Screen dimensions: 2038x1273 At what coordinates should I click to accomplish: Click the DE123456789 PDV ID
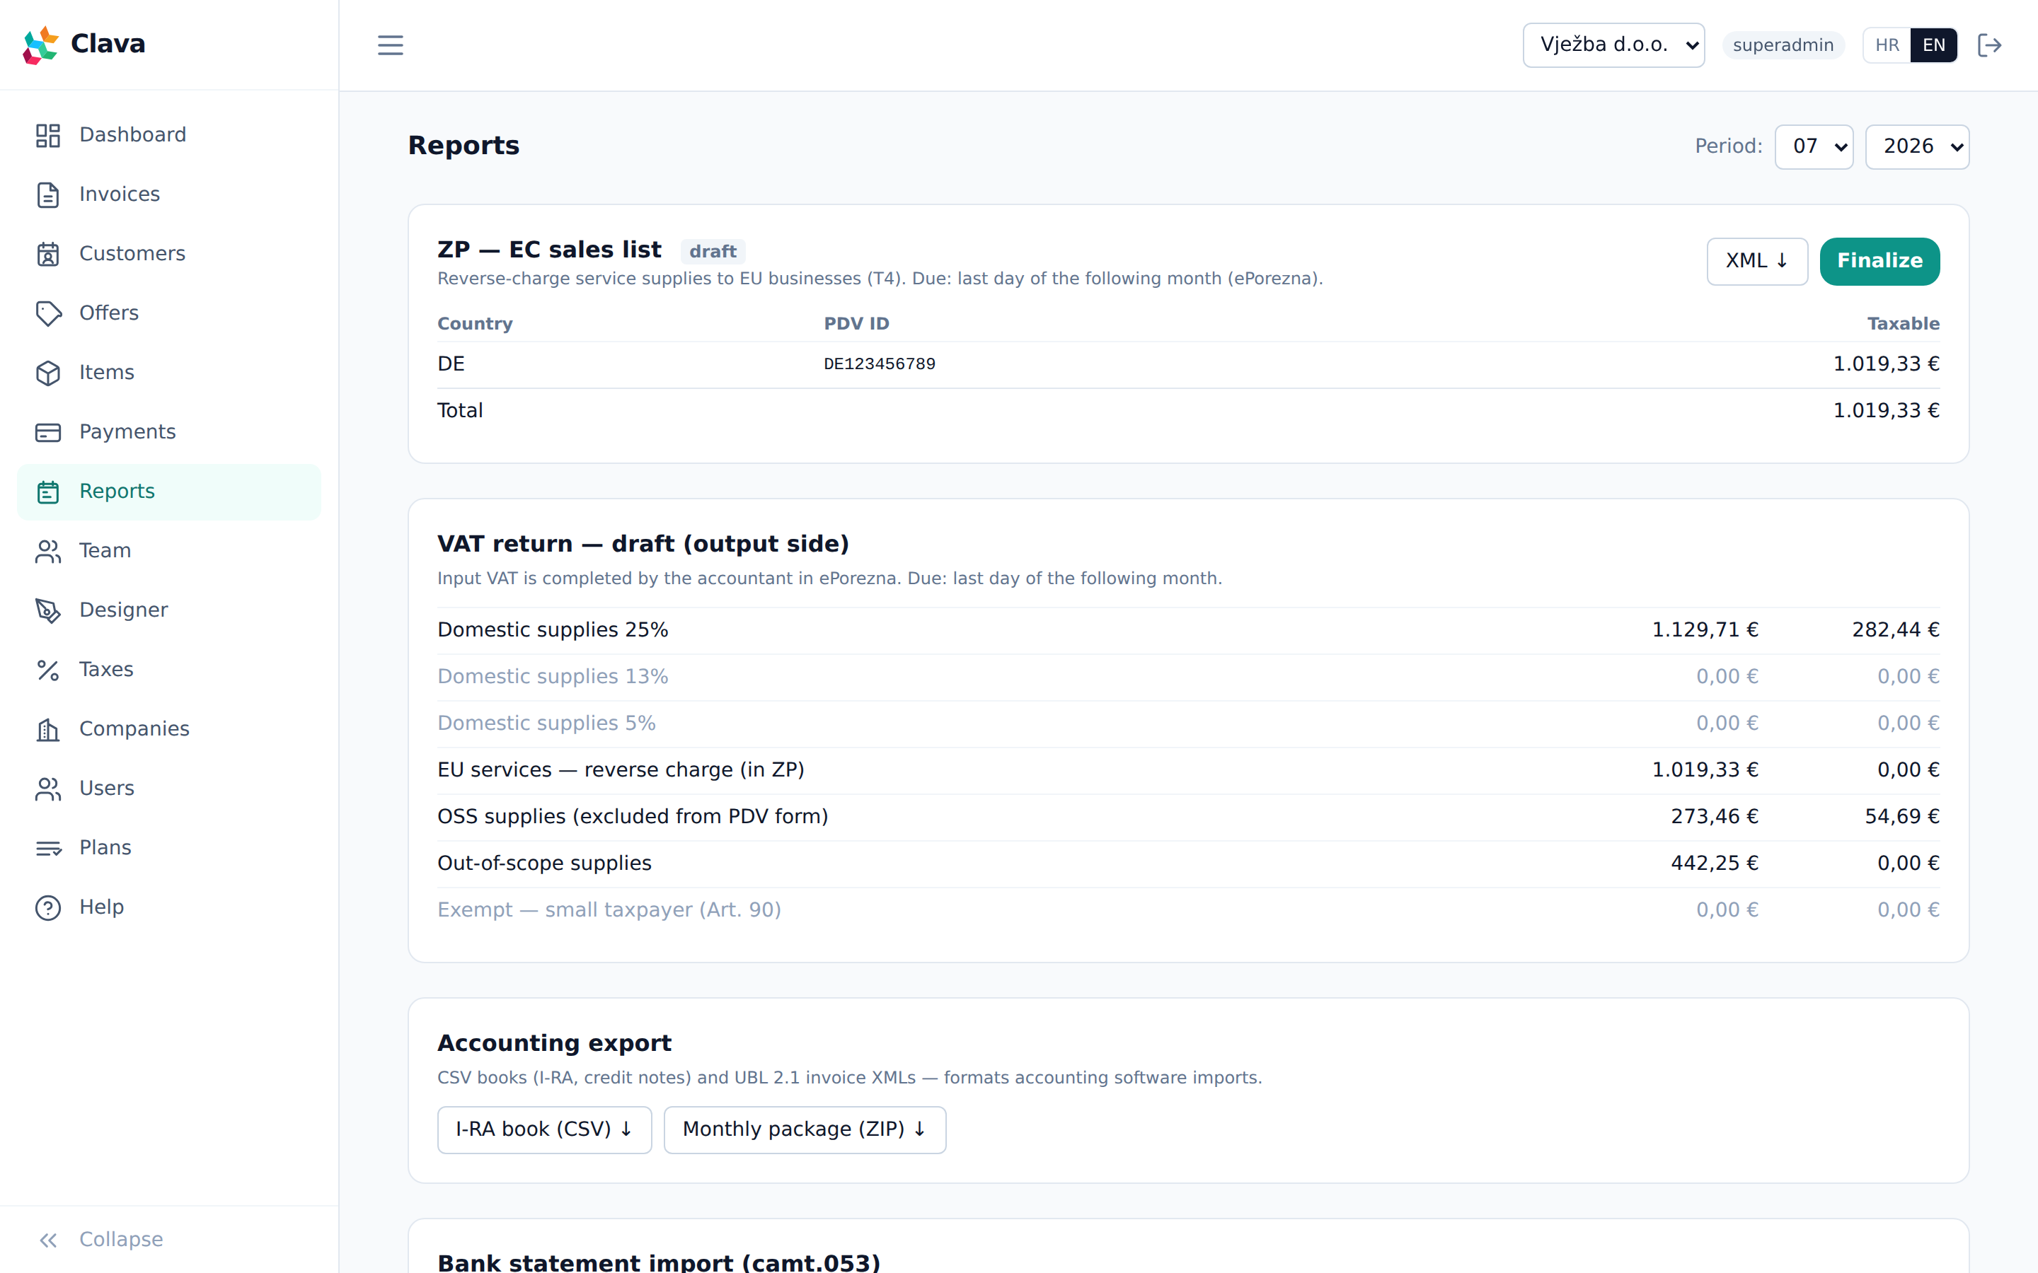(x=879, y=364)
